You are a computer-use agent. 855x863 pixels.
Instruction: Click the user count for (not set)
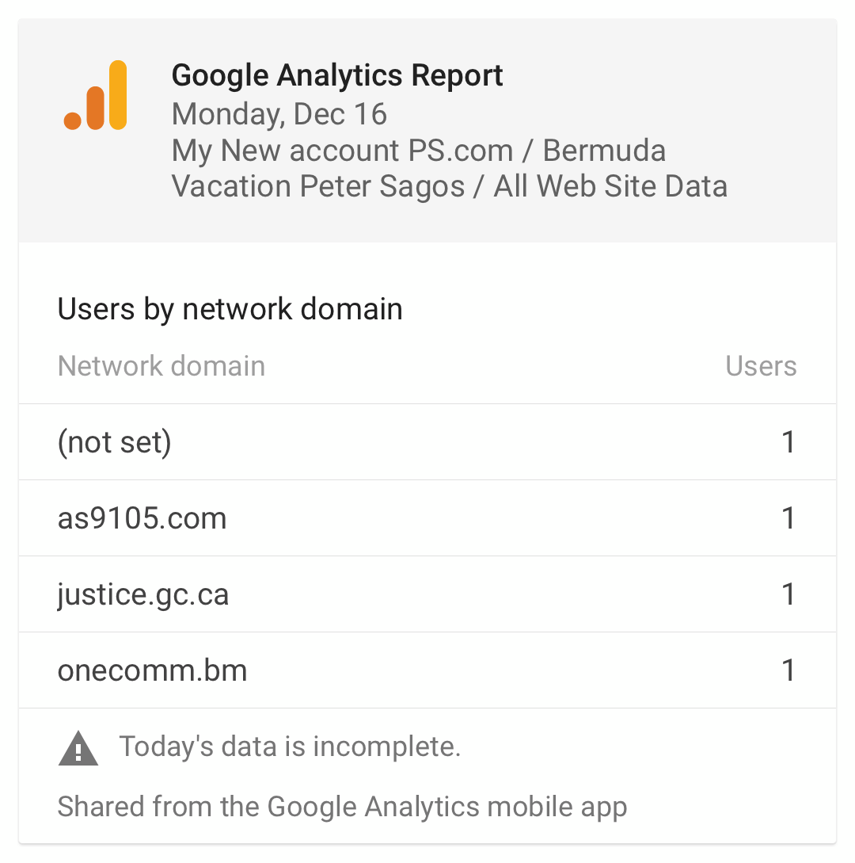(x=788, y=442)
